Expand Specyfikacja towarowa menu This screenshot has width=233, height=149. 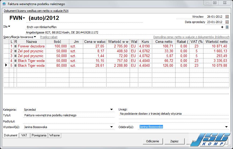click(35, 37)
